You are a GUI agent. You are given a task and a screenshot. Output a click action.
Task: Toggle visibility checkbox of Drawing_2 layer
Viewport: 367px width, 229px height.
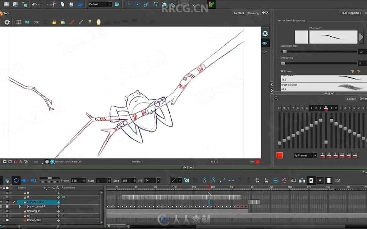(x=7, y=211)
